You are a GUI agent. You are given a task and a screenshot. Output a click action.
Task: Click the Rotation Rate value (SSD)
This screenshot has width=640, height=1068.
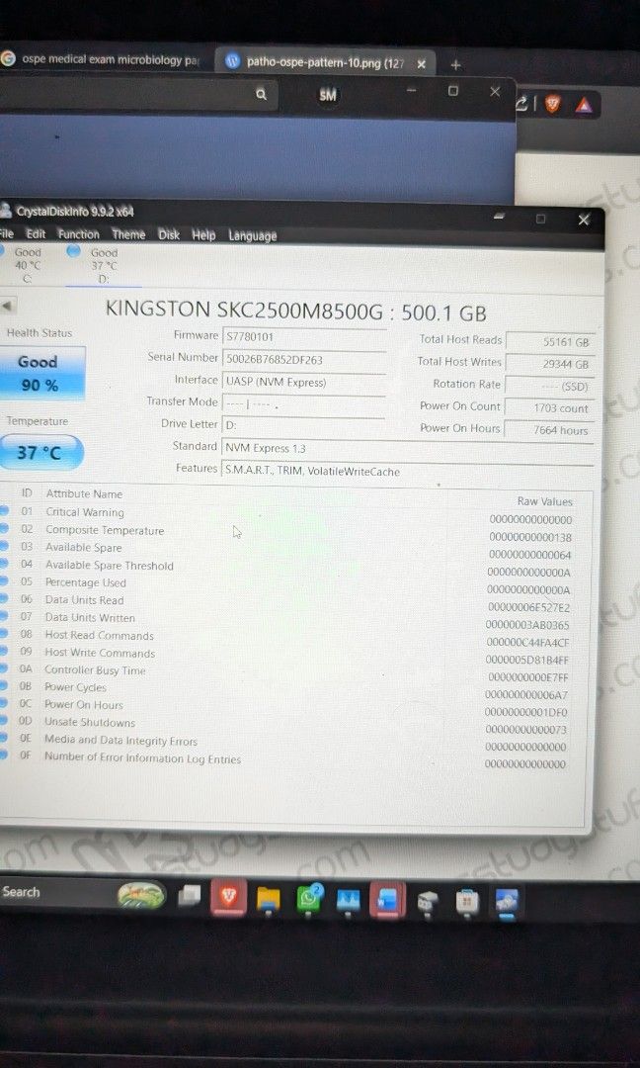[x=550, y=387]
